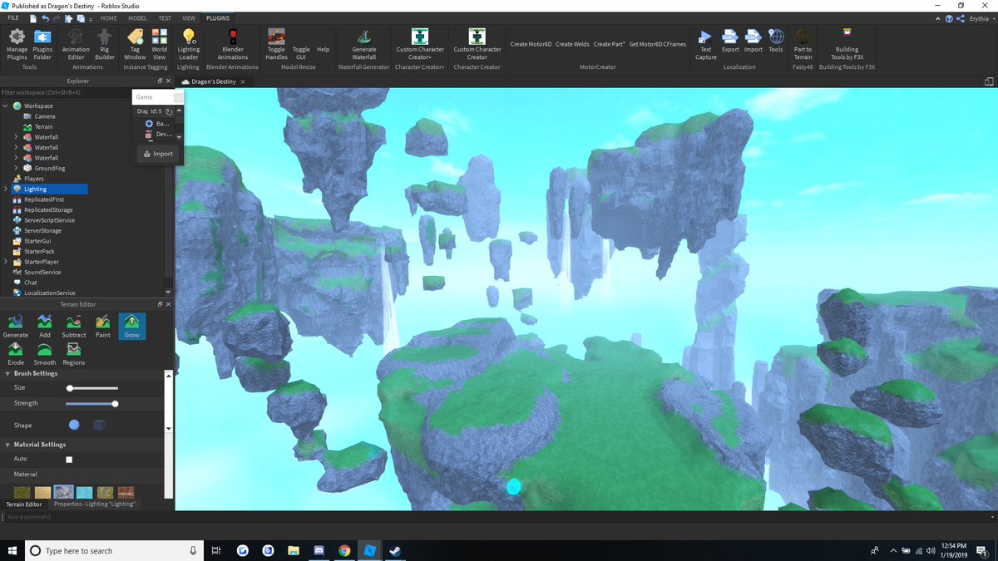Launch the Animation Editor plugin

[x=76, y=44]
